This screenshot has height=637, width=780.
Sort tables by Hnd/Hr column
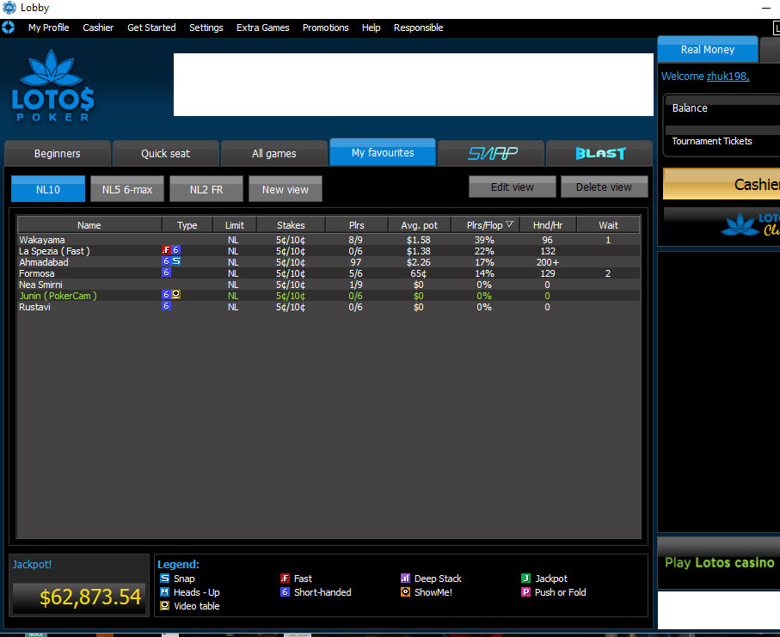click(x=548, y=225)
